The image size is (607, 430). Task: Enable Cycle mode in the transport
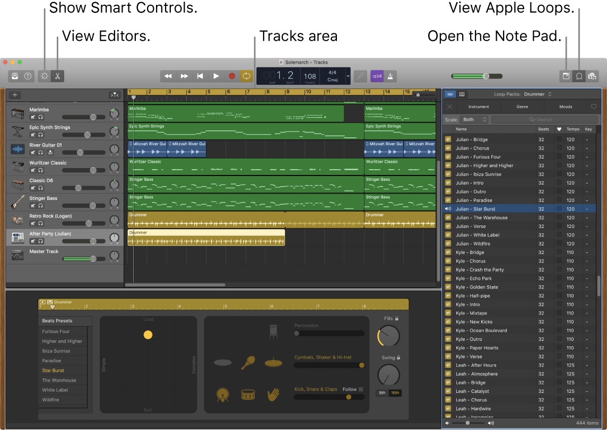tap(246, 76)
